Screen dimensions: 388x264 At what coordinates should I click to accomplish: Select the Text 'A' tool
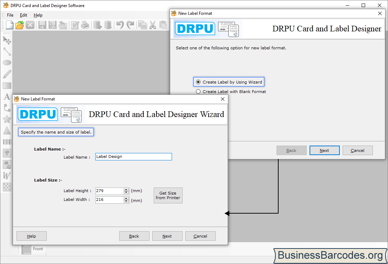point(7,97)
